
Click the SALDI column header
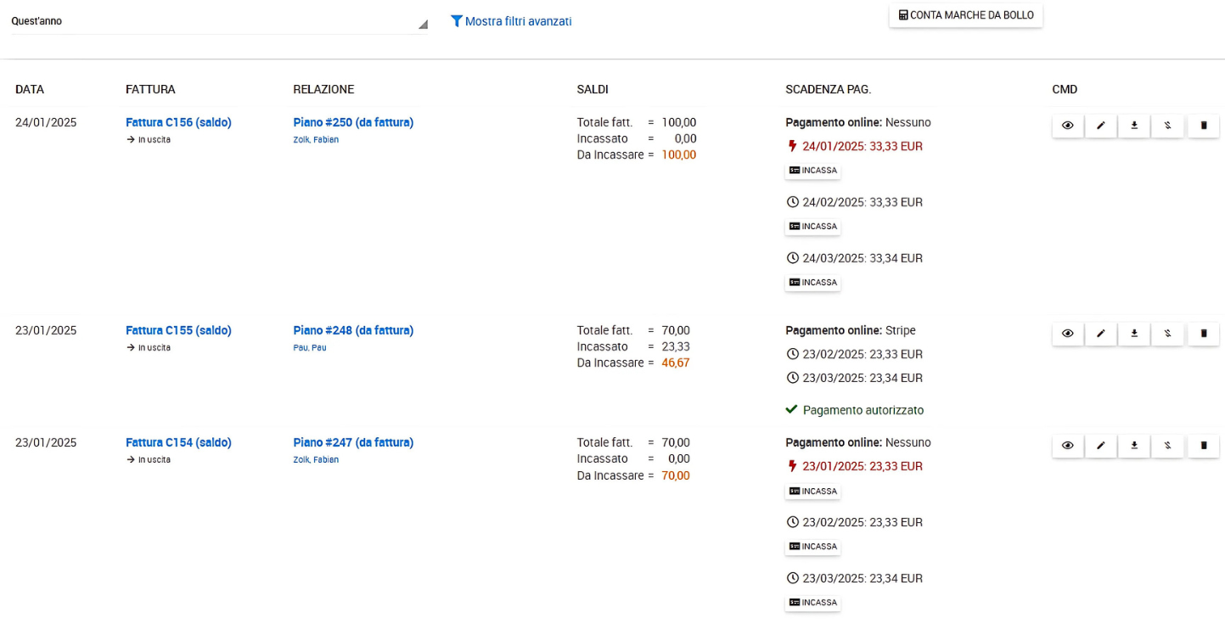(x=593, y=89)
